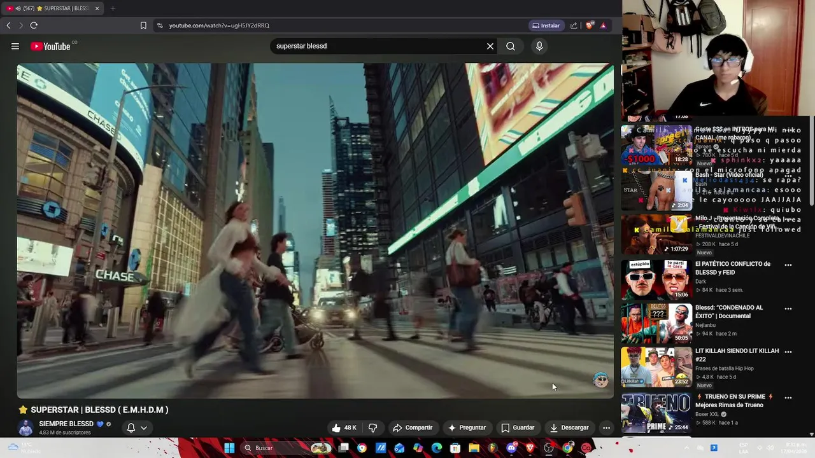This screenshot has width=815, height=458.
Task: Select the SUPERSTAR | BLESSD browser tab
Action: pyautogui.click(x=53, y=8)
